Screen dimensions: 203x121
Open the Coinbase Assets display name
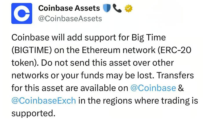pos(69,8)
